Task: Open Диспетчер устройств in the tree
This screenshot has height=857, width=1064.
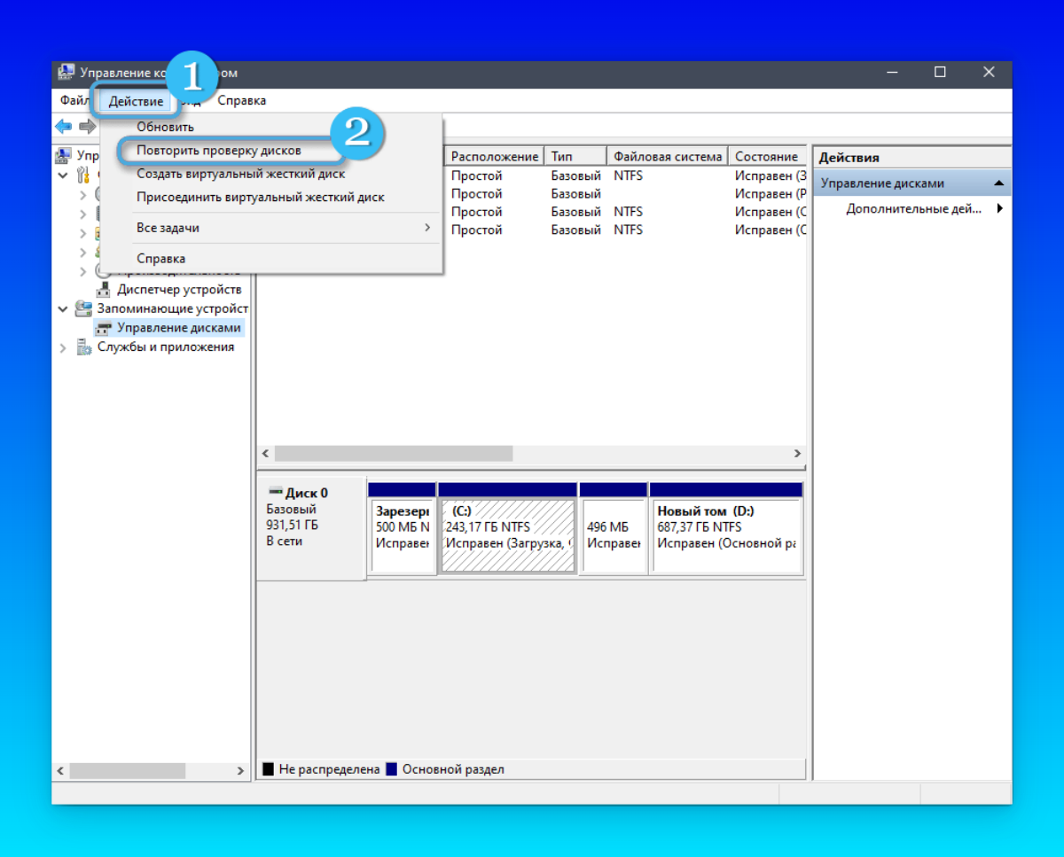Action: 179,290
